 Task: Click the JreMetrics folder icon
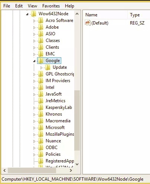click(40, 101)
